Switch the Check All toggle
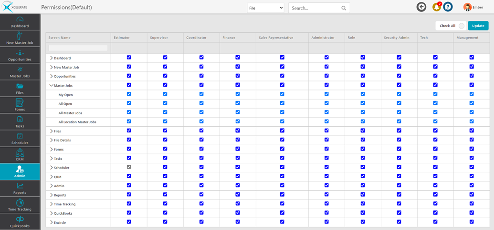The image size is (494, 230). (461, 26)
